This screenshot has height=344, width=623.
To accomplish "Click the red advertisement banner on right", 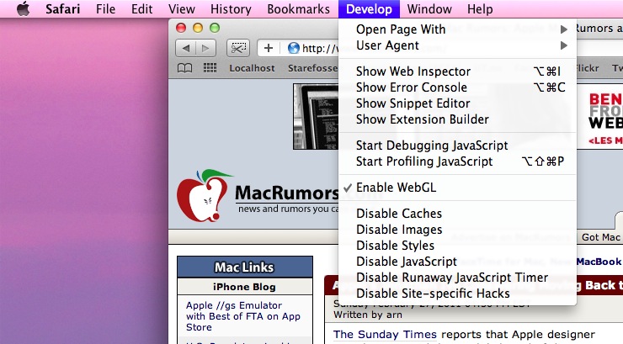I will click(599, 116).
